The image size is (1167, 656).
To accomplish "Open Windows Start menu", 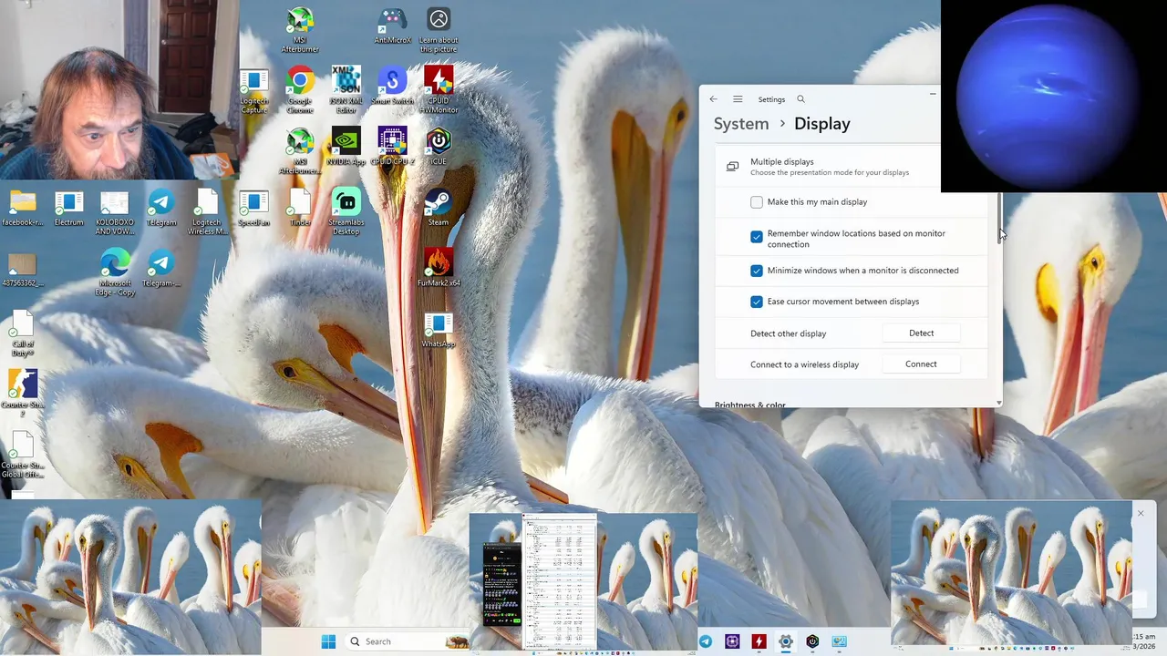I will (328, 641).
